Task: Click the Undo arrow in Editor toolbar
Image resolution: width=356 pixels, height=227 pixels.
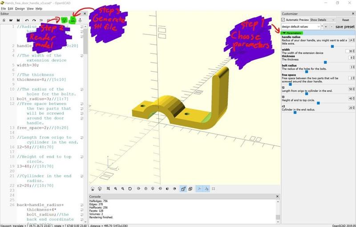Action: (x=27, y=20)
